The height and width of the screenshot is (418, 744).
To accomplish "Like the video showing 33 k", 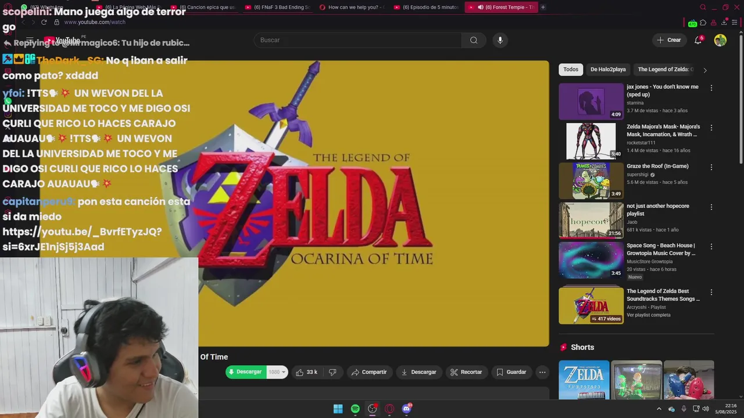I will pos(306,372).
